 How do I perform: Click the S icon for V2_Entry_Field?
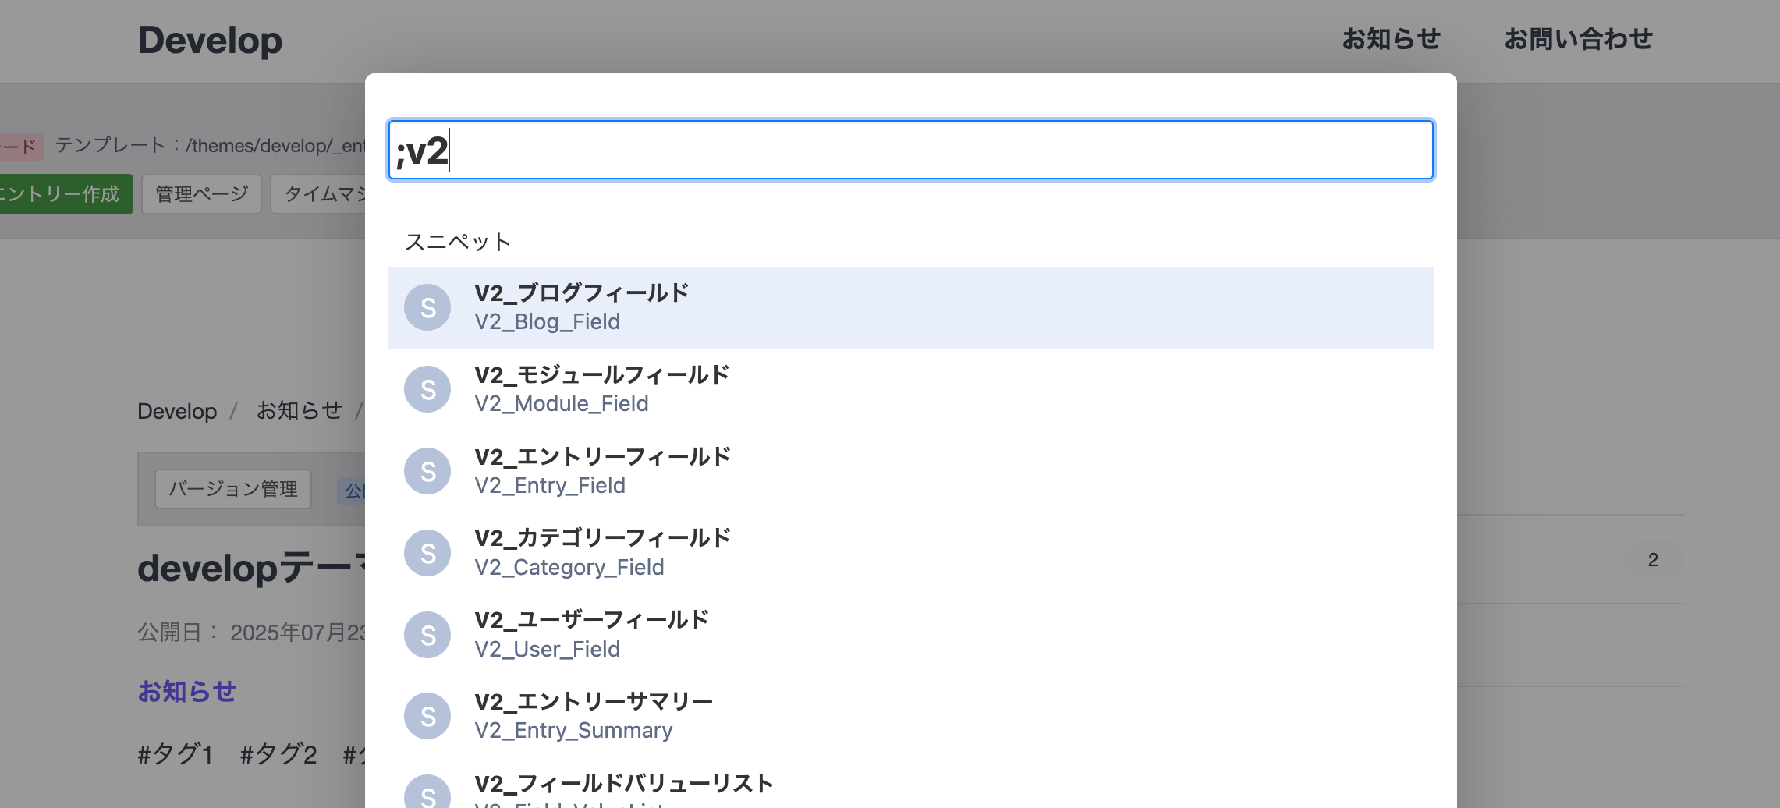pos(427,470)
